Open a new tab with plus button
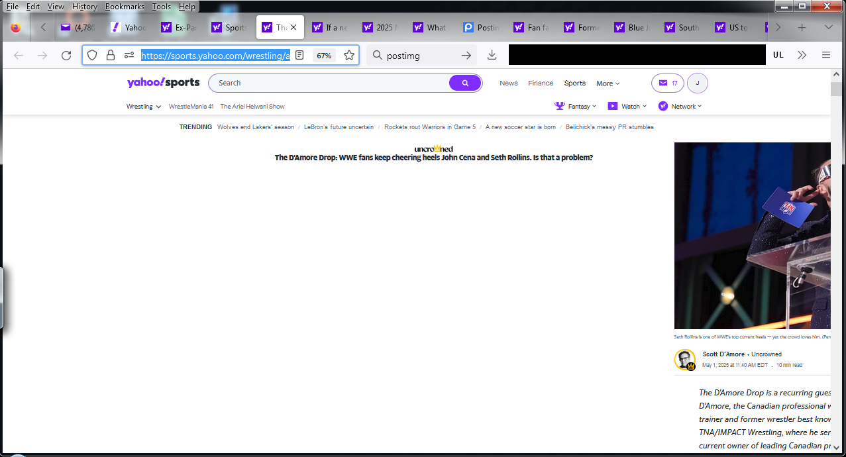Image resolution: width=846 pixels, height=457 pixels. (x=802, y=28)
